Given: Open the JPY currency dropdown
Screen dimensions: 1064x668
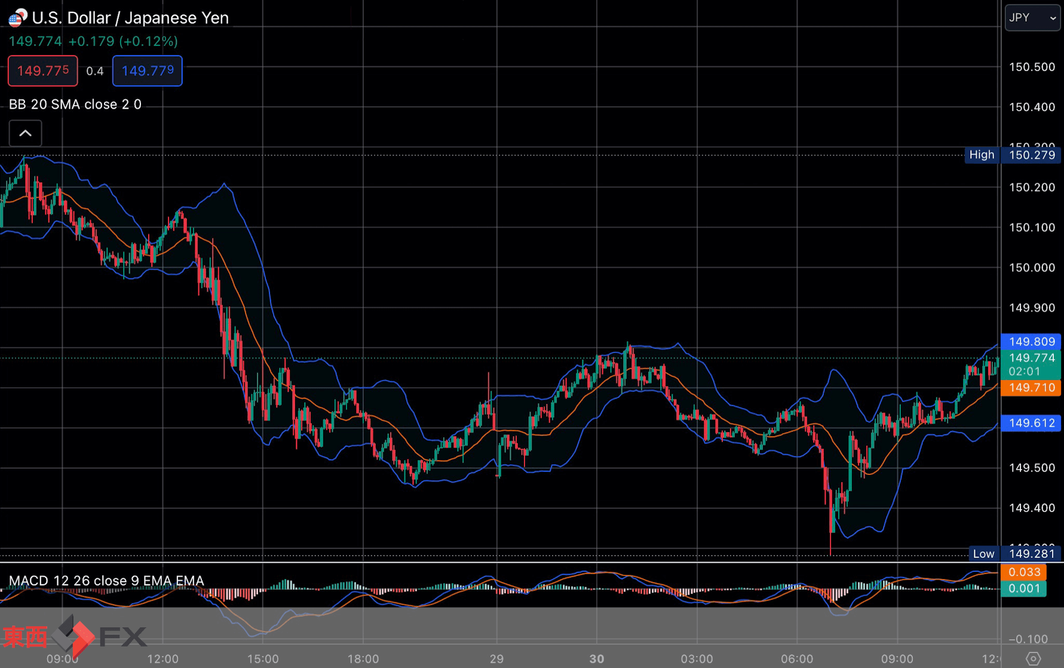Looking at the screenshot, I should pos(1032,18).
